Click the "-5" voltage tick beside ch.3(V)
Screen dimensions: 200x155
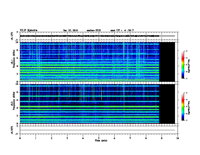(17, 134)
